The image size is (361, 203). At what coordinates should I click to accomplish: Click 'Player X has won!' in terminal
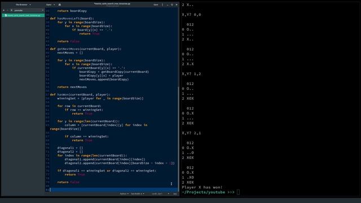click(x=202, y=187)
